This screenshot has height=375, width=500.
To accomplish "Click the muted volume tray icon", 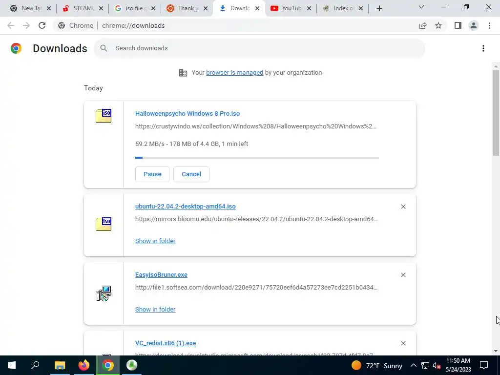I will 437,365.
